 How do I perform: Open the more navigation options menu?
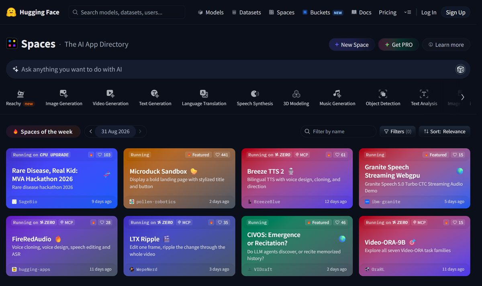(x=407, y=12)
